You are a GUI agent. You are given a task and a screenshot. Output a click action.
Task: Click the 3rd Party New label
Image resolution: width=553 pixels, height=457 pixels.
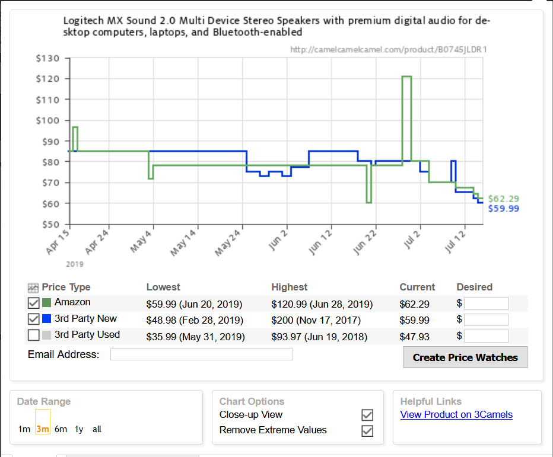tap(85, 318)
